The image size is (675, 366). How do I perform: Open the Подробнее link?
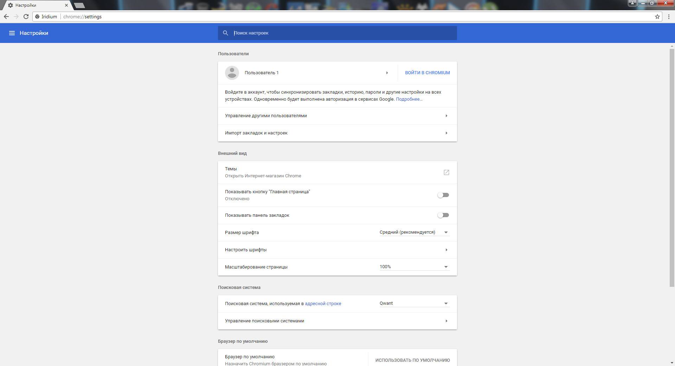(409, 99)
